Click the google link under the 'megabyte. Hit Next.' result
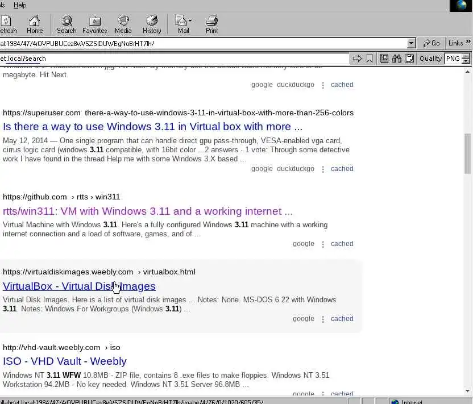473x404 pixels. click(x=262, y=85)
